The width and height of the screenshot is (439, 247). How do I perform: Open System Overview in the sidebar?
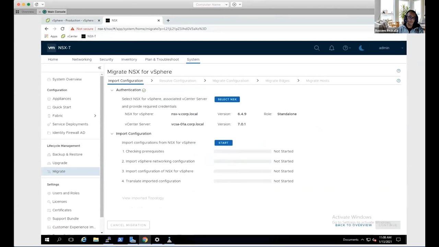click(x=67, y=79)
